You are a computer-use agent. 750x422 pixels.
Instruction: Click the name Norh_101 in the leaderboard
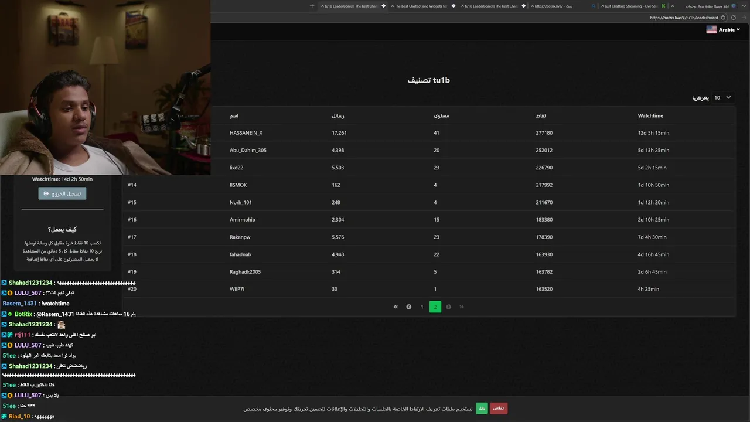pyautogui.click(x=241, y=202)
